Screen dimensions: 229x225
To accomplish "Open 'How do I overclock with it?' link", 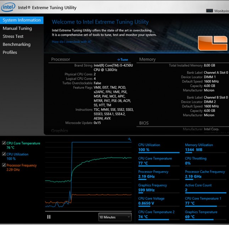I will click(x=72, y=42).
